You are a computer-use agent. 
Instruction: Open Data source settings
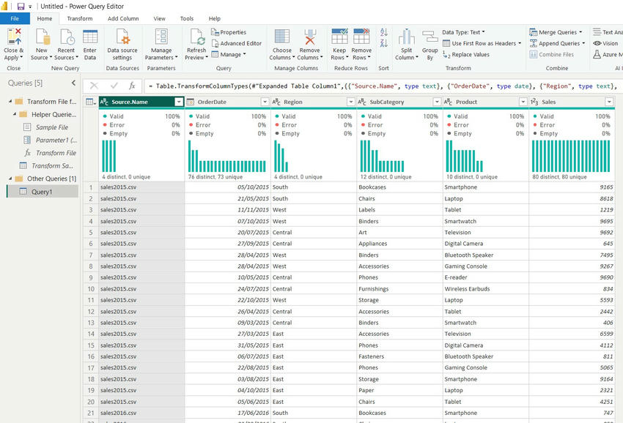click(122, 40)
